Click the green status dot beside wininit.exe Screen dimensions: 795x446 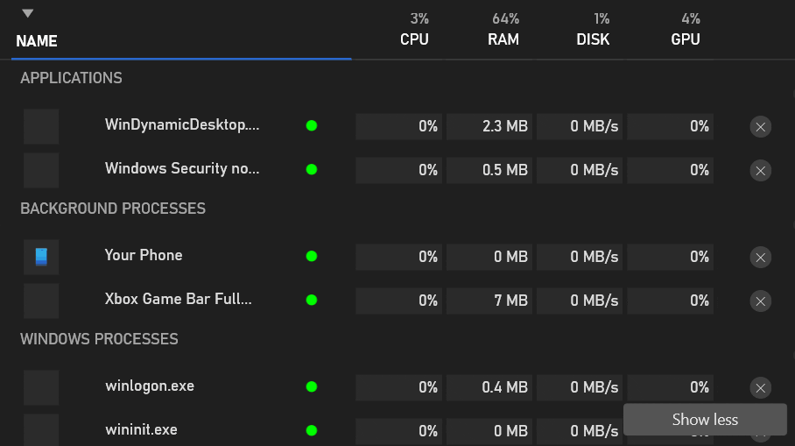311,430
